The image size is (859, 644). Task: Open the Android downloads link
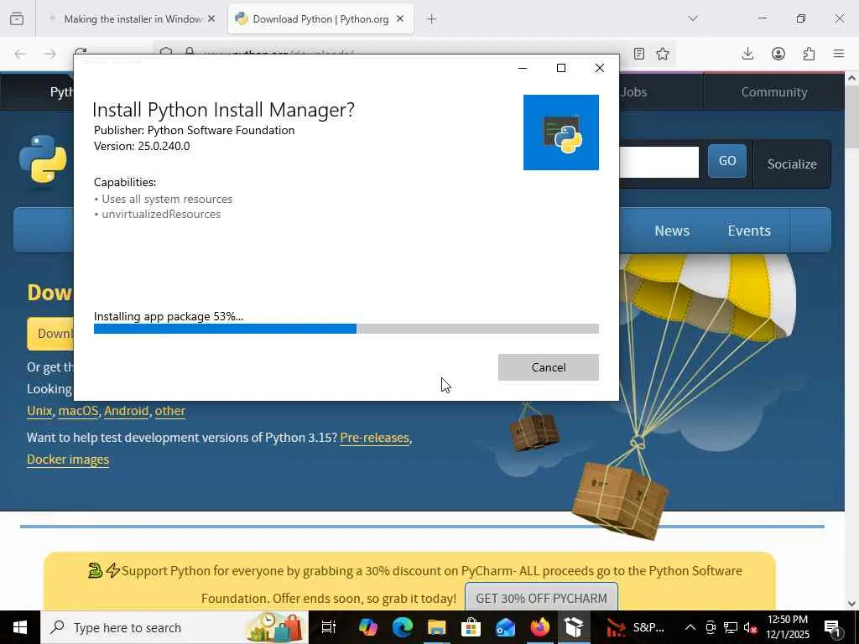pos(127,411)
